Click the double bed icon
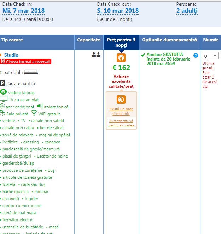The height and width of the screenshot is (234, 221). (31, 73)
